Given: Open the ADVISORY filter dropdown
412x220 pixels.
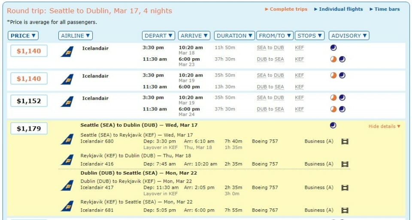Looking at the screenshot, I should [x=349, y=36].
